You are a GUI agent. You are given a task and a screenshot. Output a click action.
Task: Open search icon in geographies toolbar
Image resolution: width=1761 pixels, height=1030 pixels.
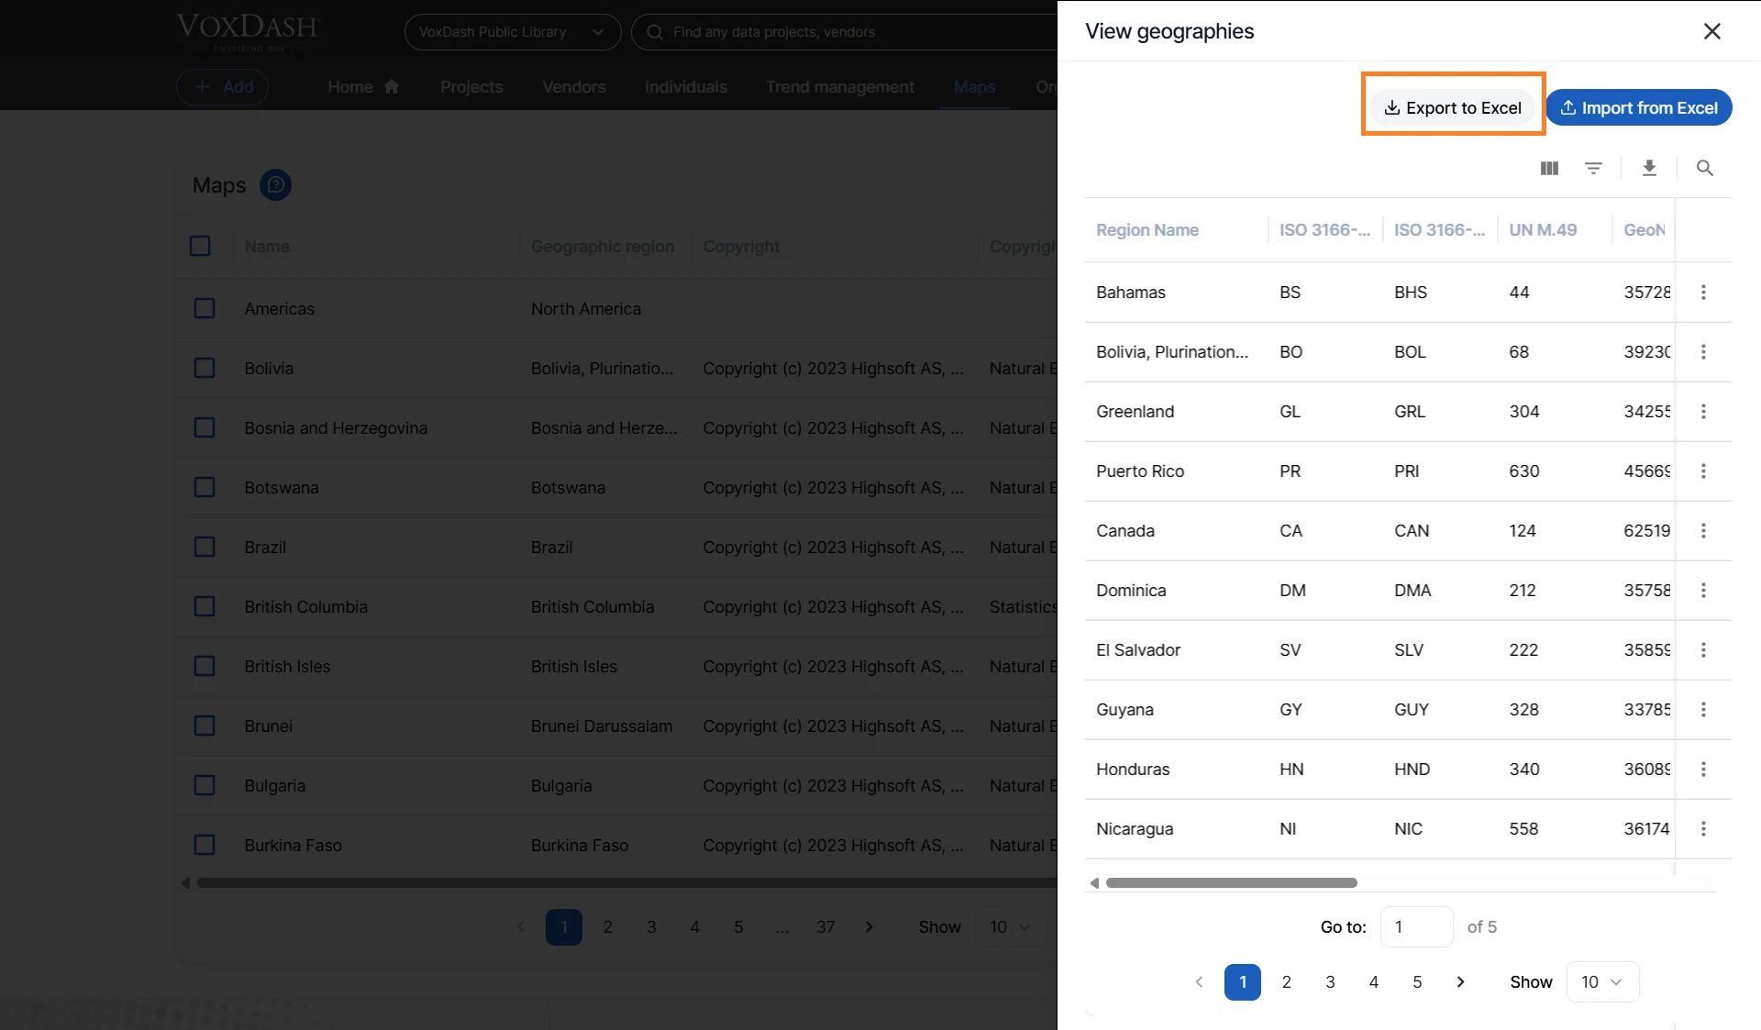(1704, 168)
